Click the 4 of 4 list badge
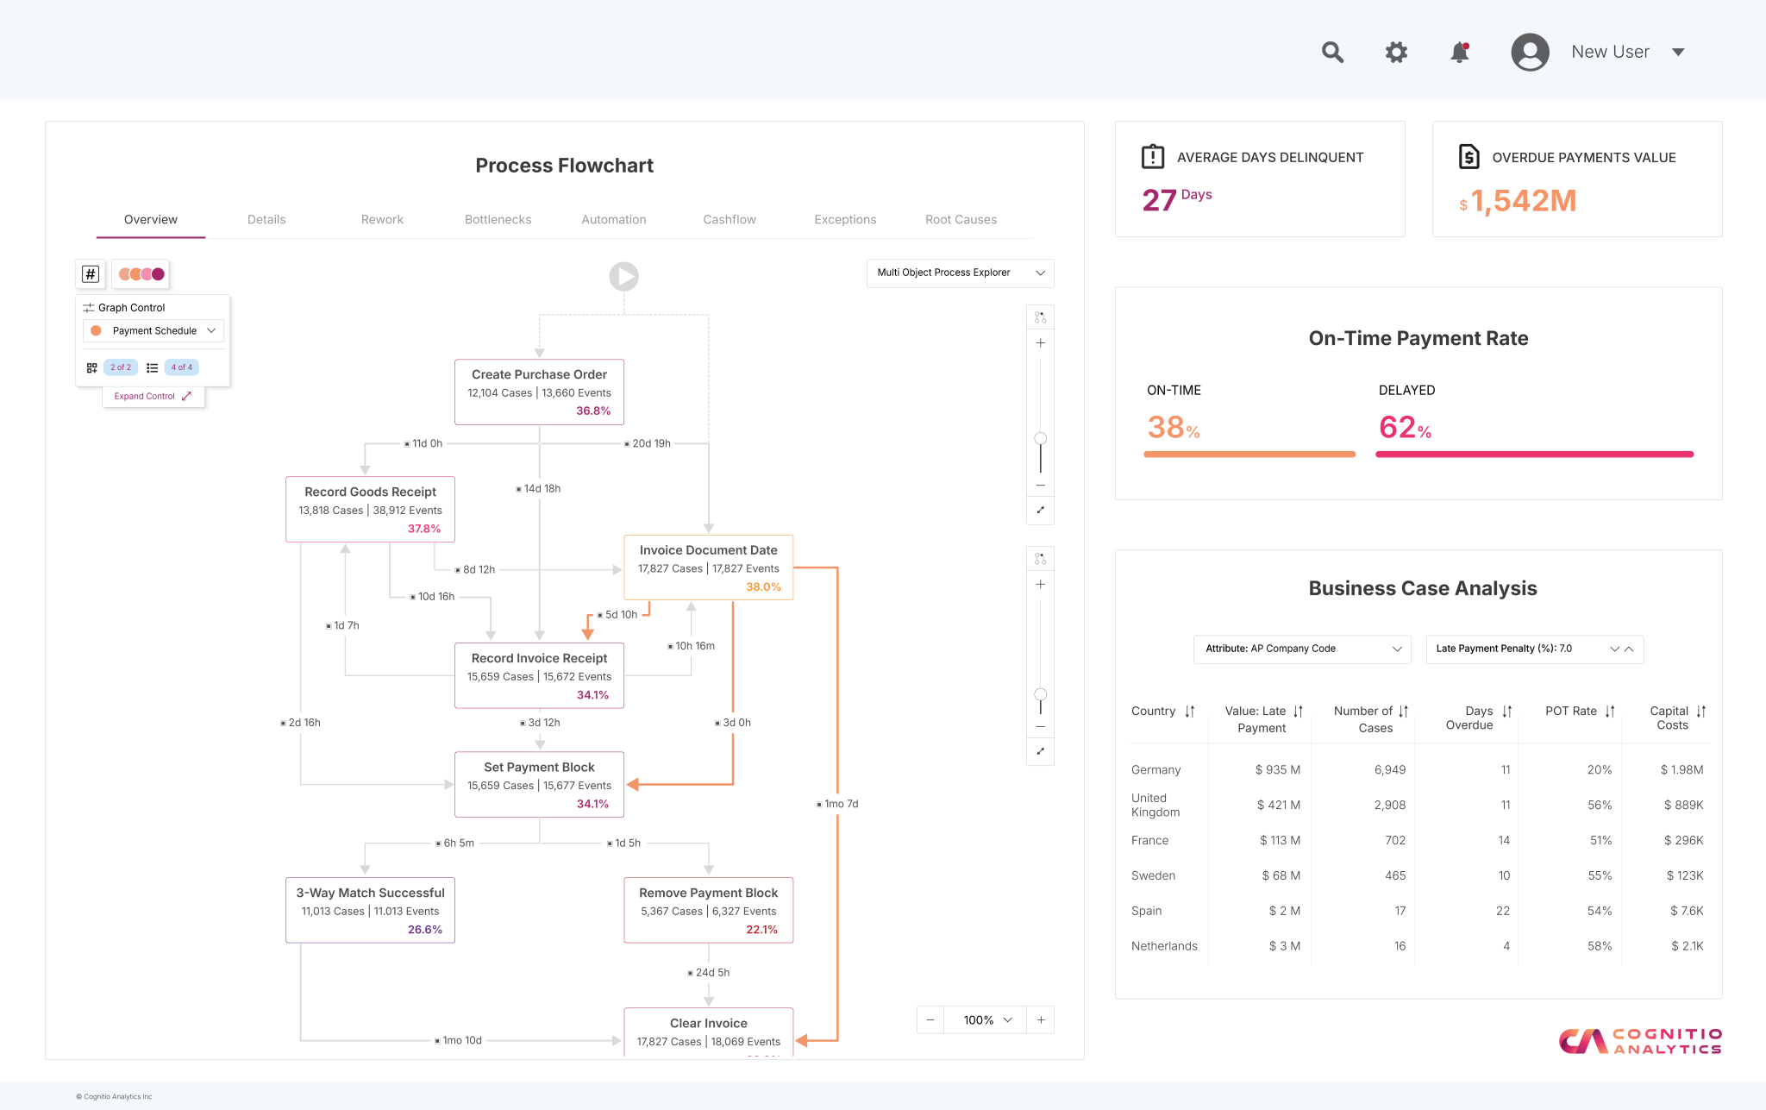The height and width of the screenshot is (1110, 1766). 182,367
